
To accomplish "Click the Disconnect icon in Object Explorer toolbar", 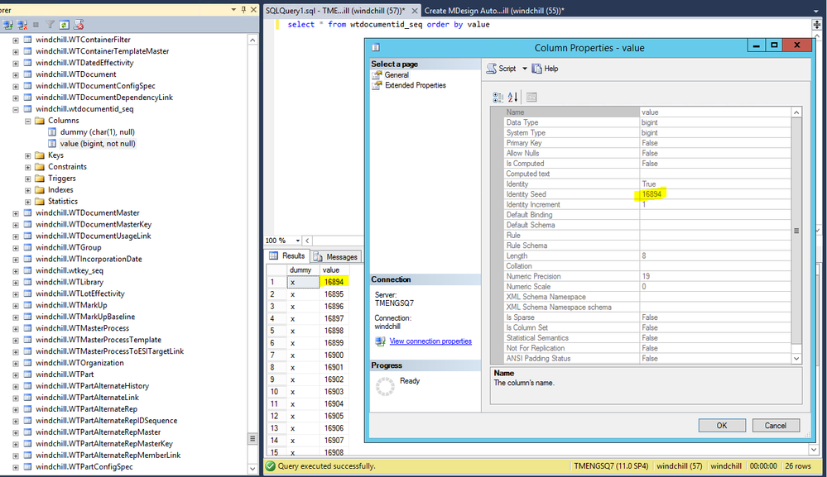I will [22, 26].
